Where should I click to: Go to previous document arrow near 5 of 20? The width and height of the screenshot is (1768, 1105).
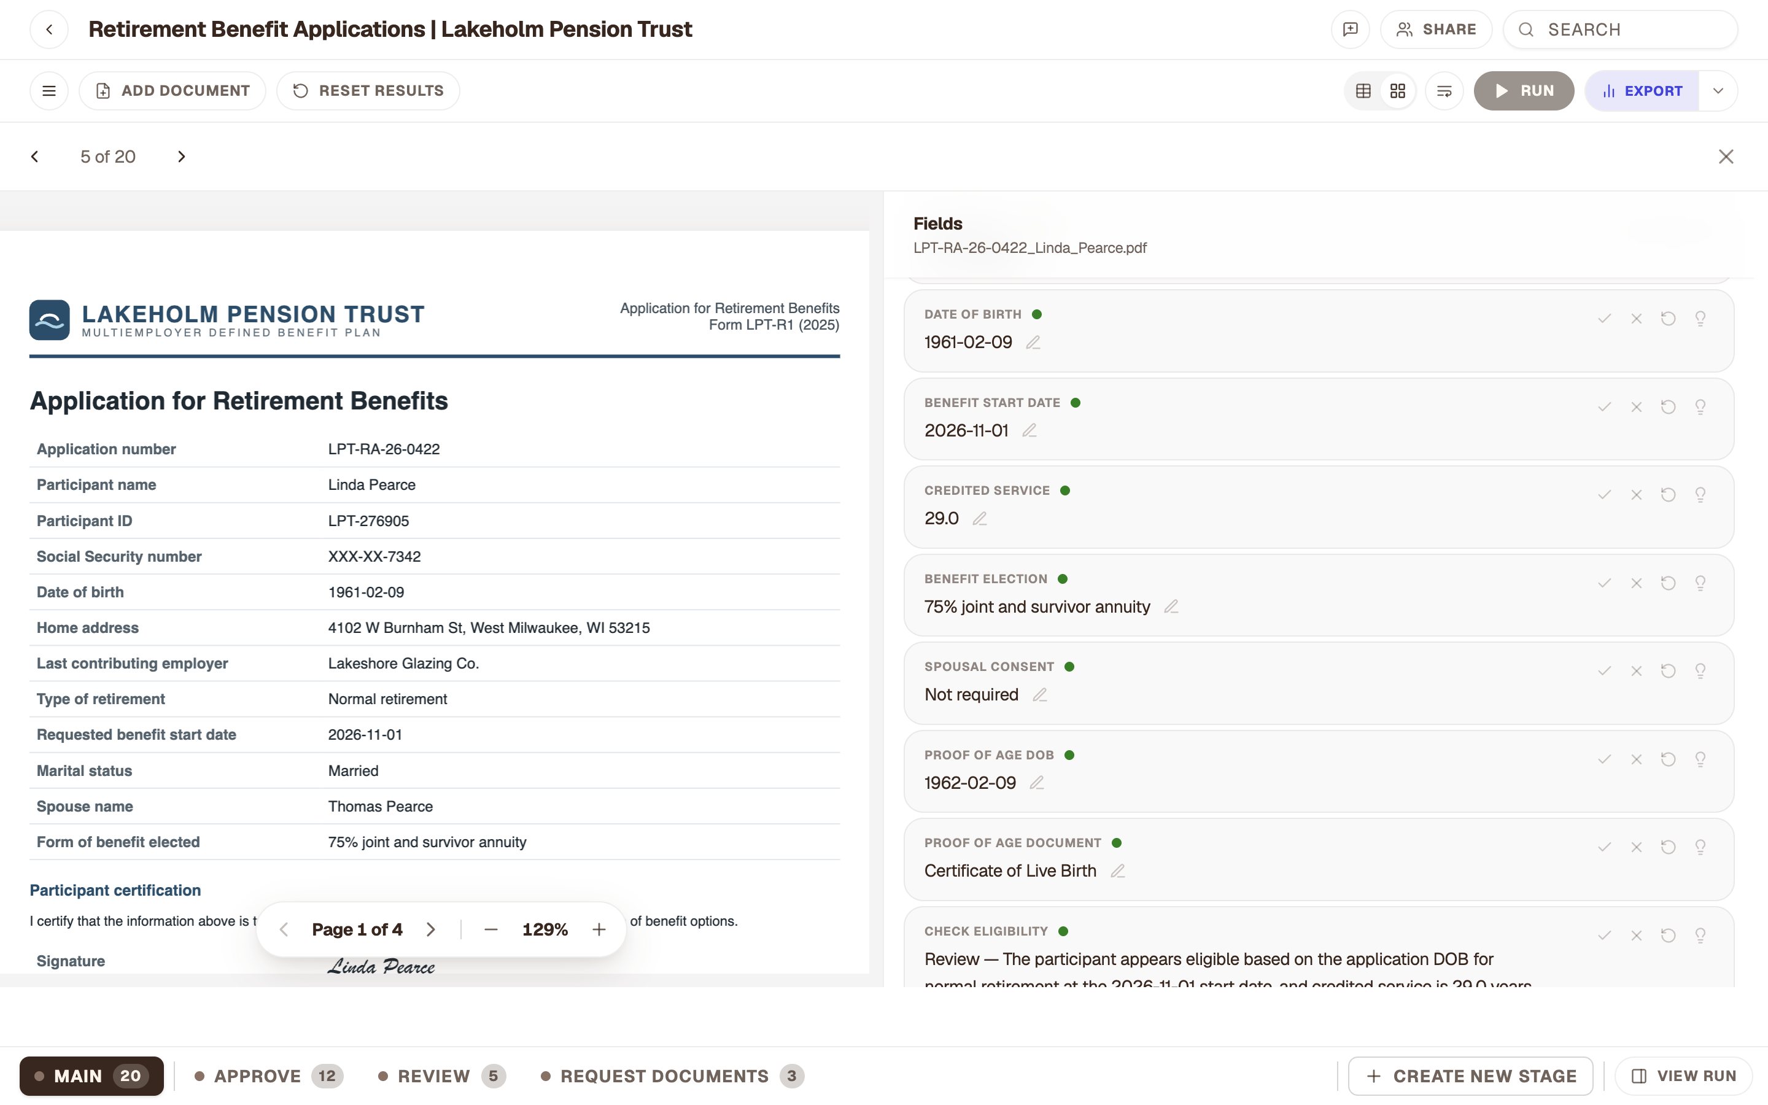(x=34, y=157)
